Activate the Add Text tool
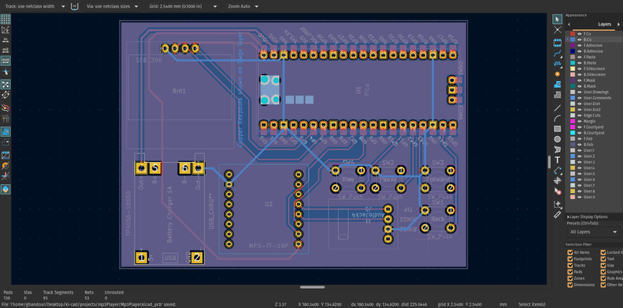This screenshot has height=308, width=623. (x=558, y=160)
